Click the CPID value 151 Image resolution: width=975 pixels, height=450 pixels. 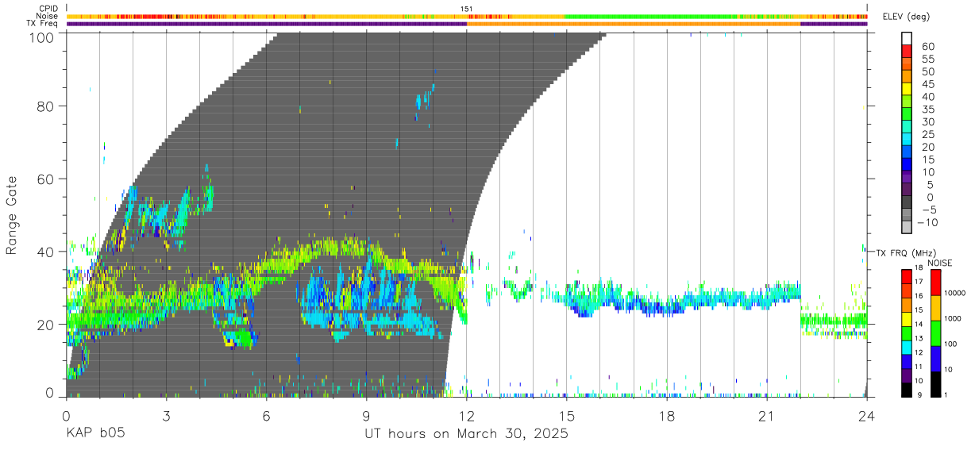point(466,8)
